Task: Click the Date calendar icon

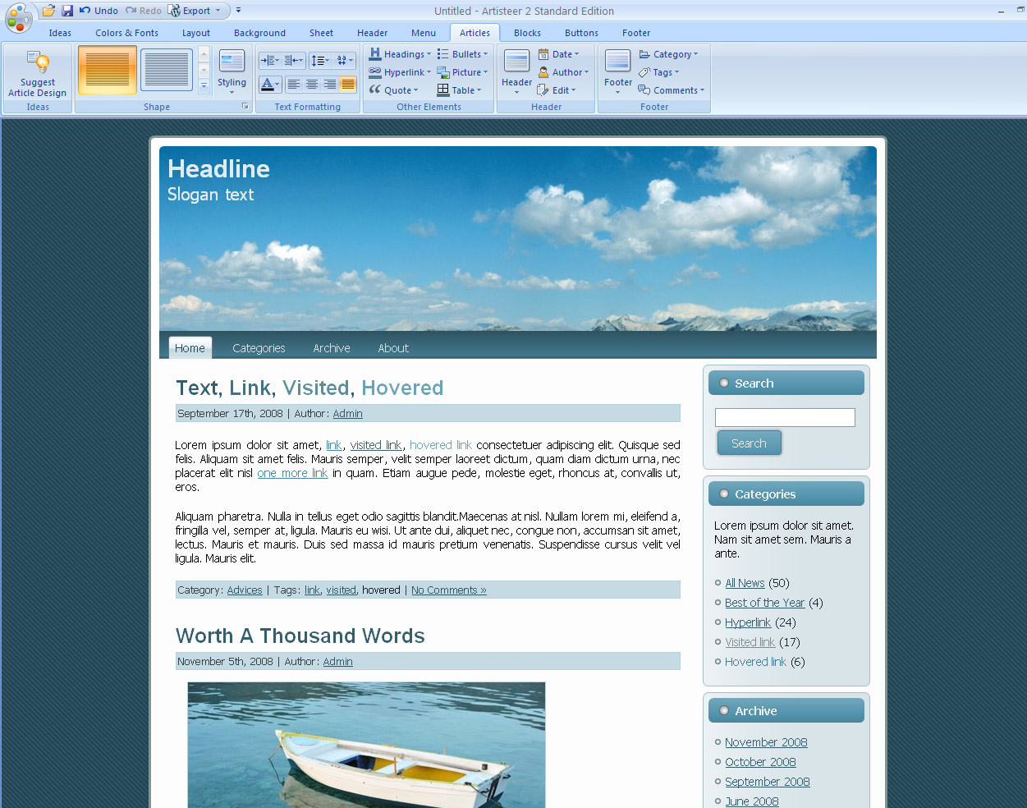Action: (x=543, y=54)
